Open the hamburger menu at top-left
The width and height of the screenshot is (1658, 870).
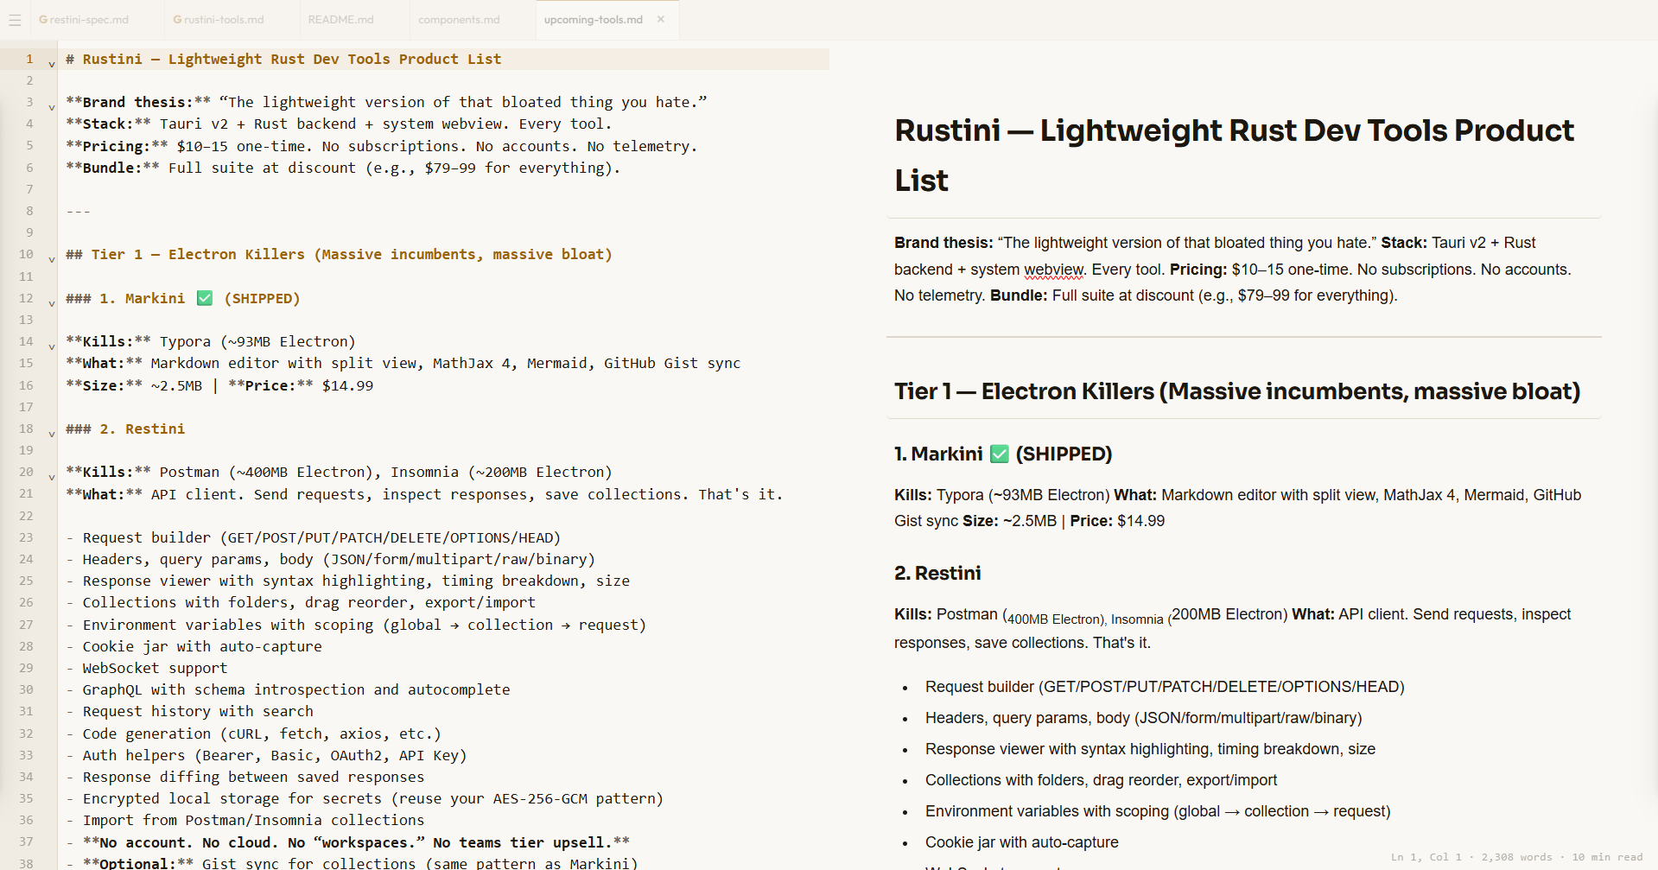[15, 20]
